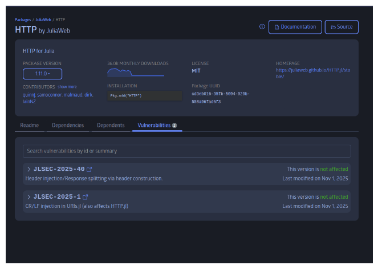Viewport: 378px width, 269px height.
Task: Open the Documentation button
Action: click(x=295, y=27)
